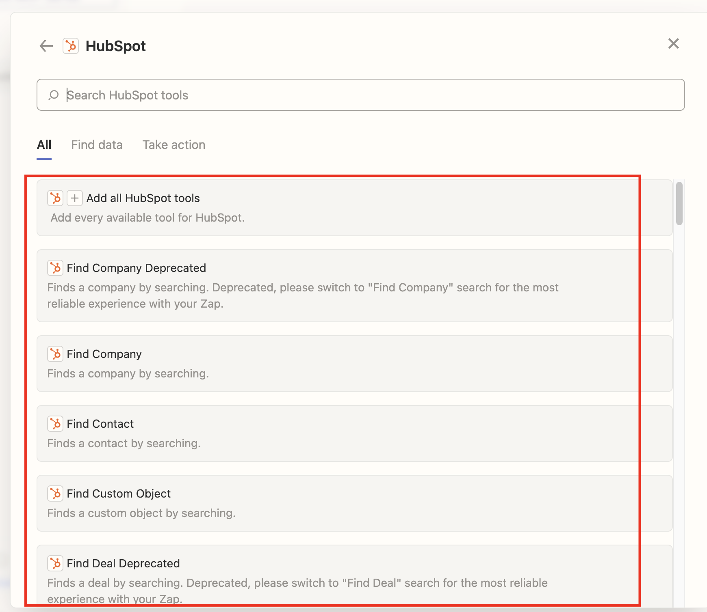Image resolution: width=707 pixels, height=612 pixels.
Task: Click HubSpot icon beside Find Company
Action: tap(55, 354)
